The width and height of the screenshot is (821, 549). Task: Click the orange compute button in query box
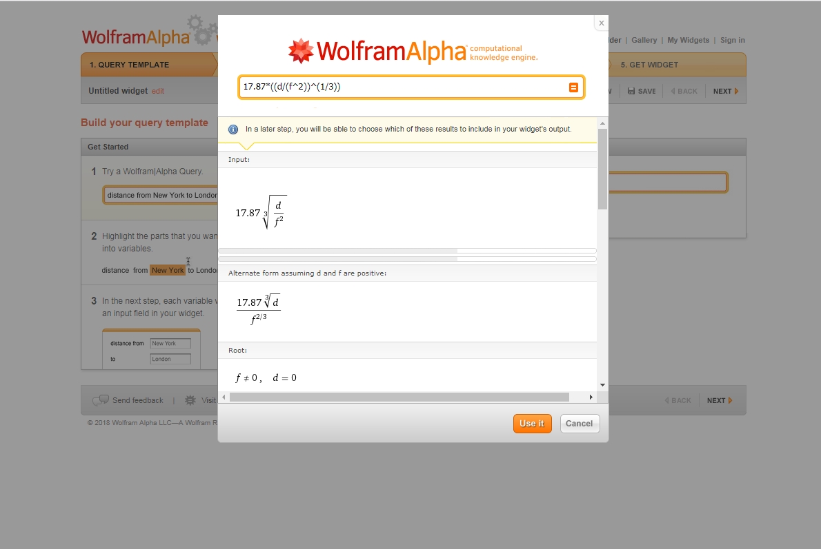tap(573, 87)
